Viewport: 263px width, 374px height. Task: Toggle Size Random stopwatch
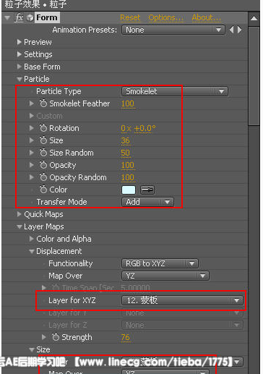(x=43, y=153)
